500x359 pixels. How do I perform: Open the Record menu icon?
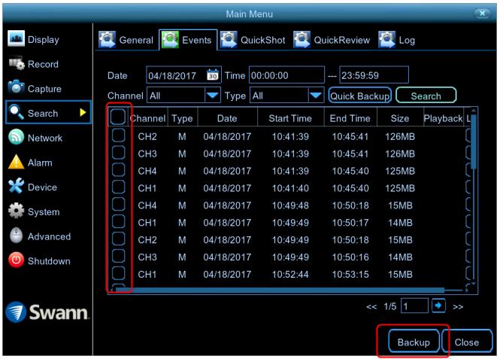click(15, 64)
